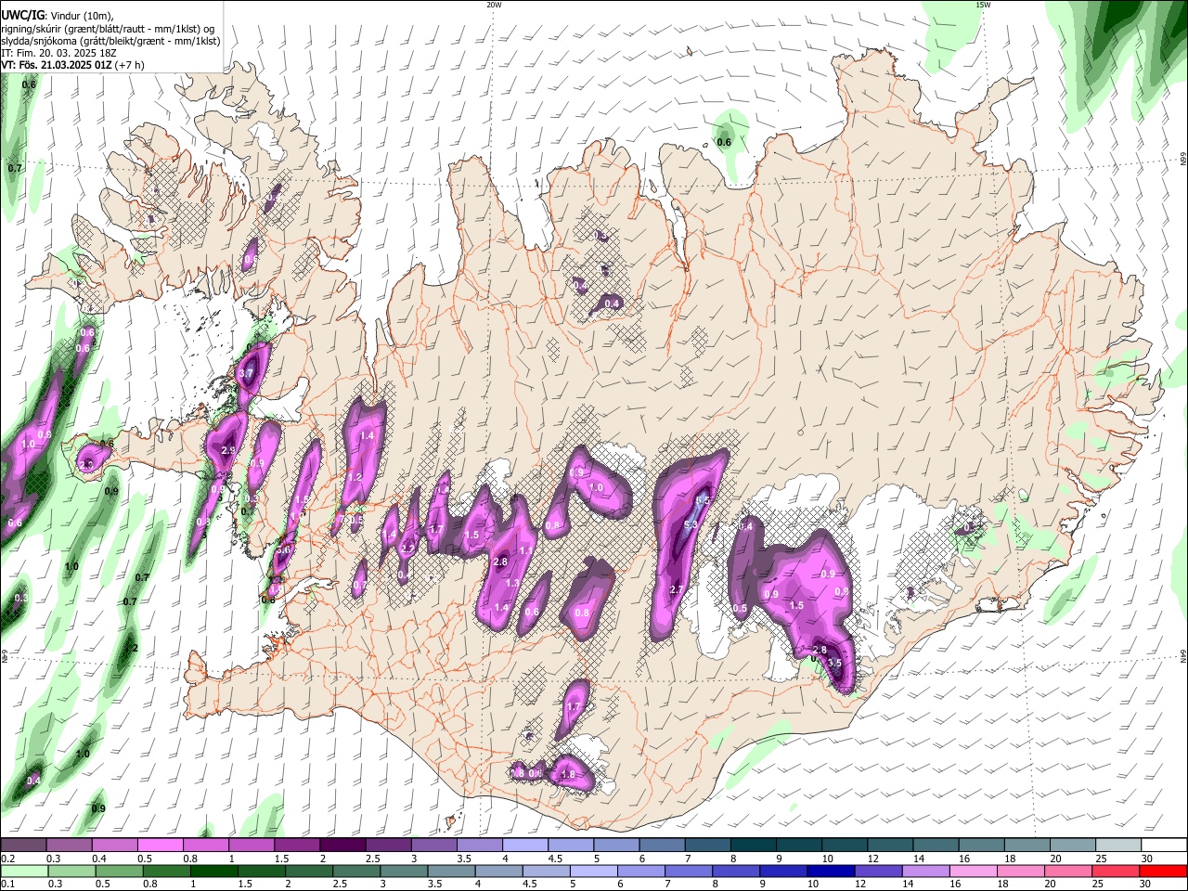Pick upper scale lavender swatch 4 to 4.5

pos(525,846)
